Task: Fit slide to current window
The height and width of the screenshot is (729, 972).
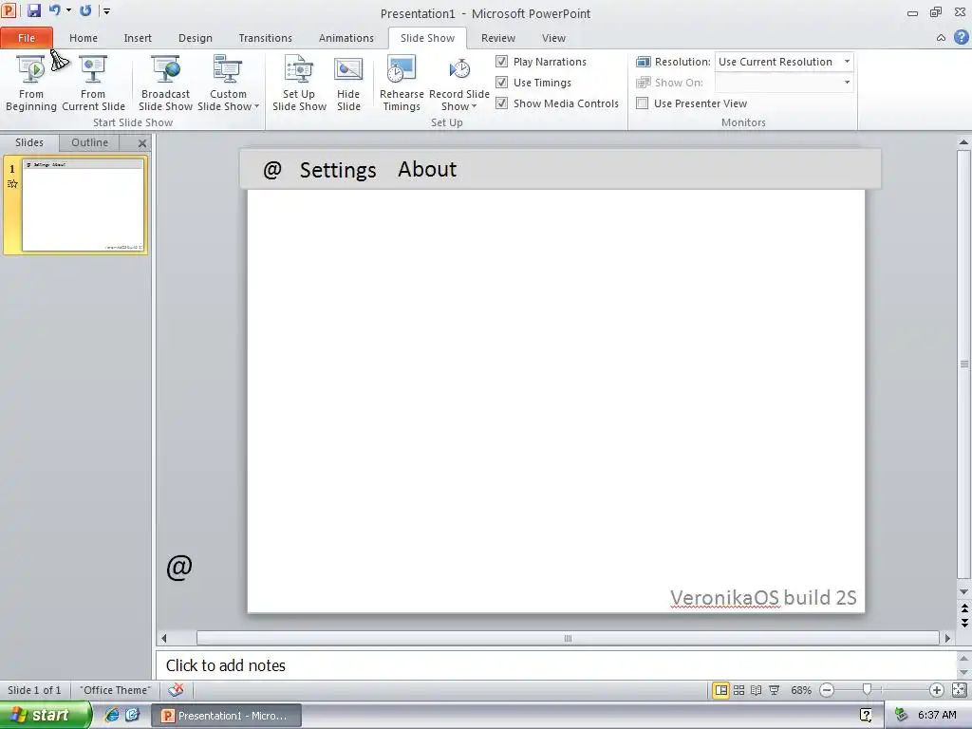Action: [x=959, y=690]
